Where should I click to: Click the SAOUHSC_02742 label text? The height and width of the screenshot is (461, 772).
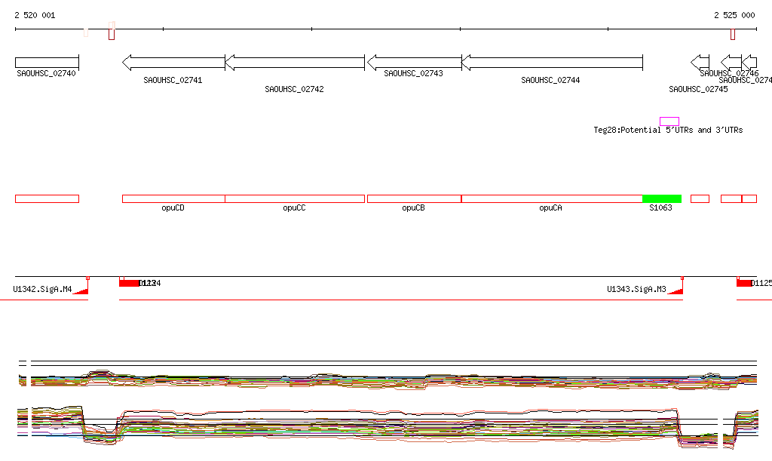pyautogui.click(x=295, y=89)
